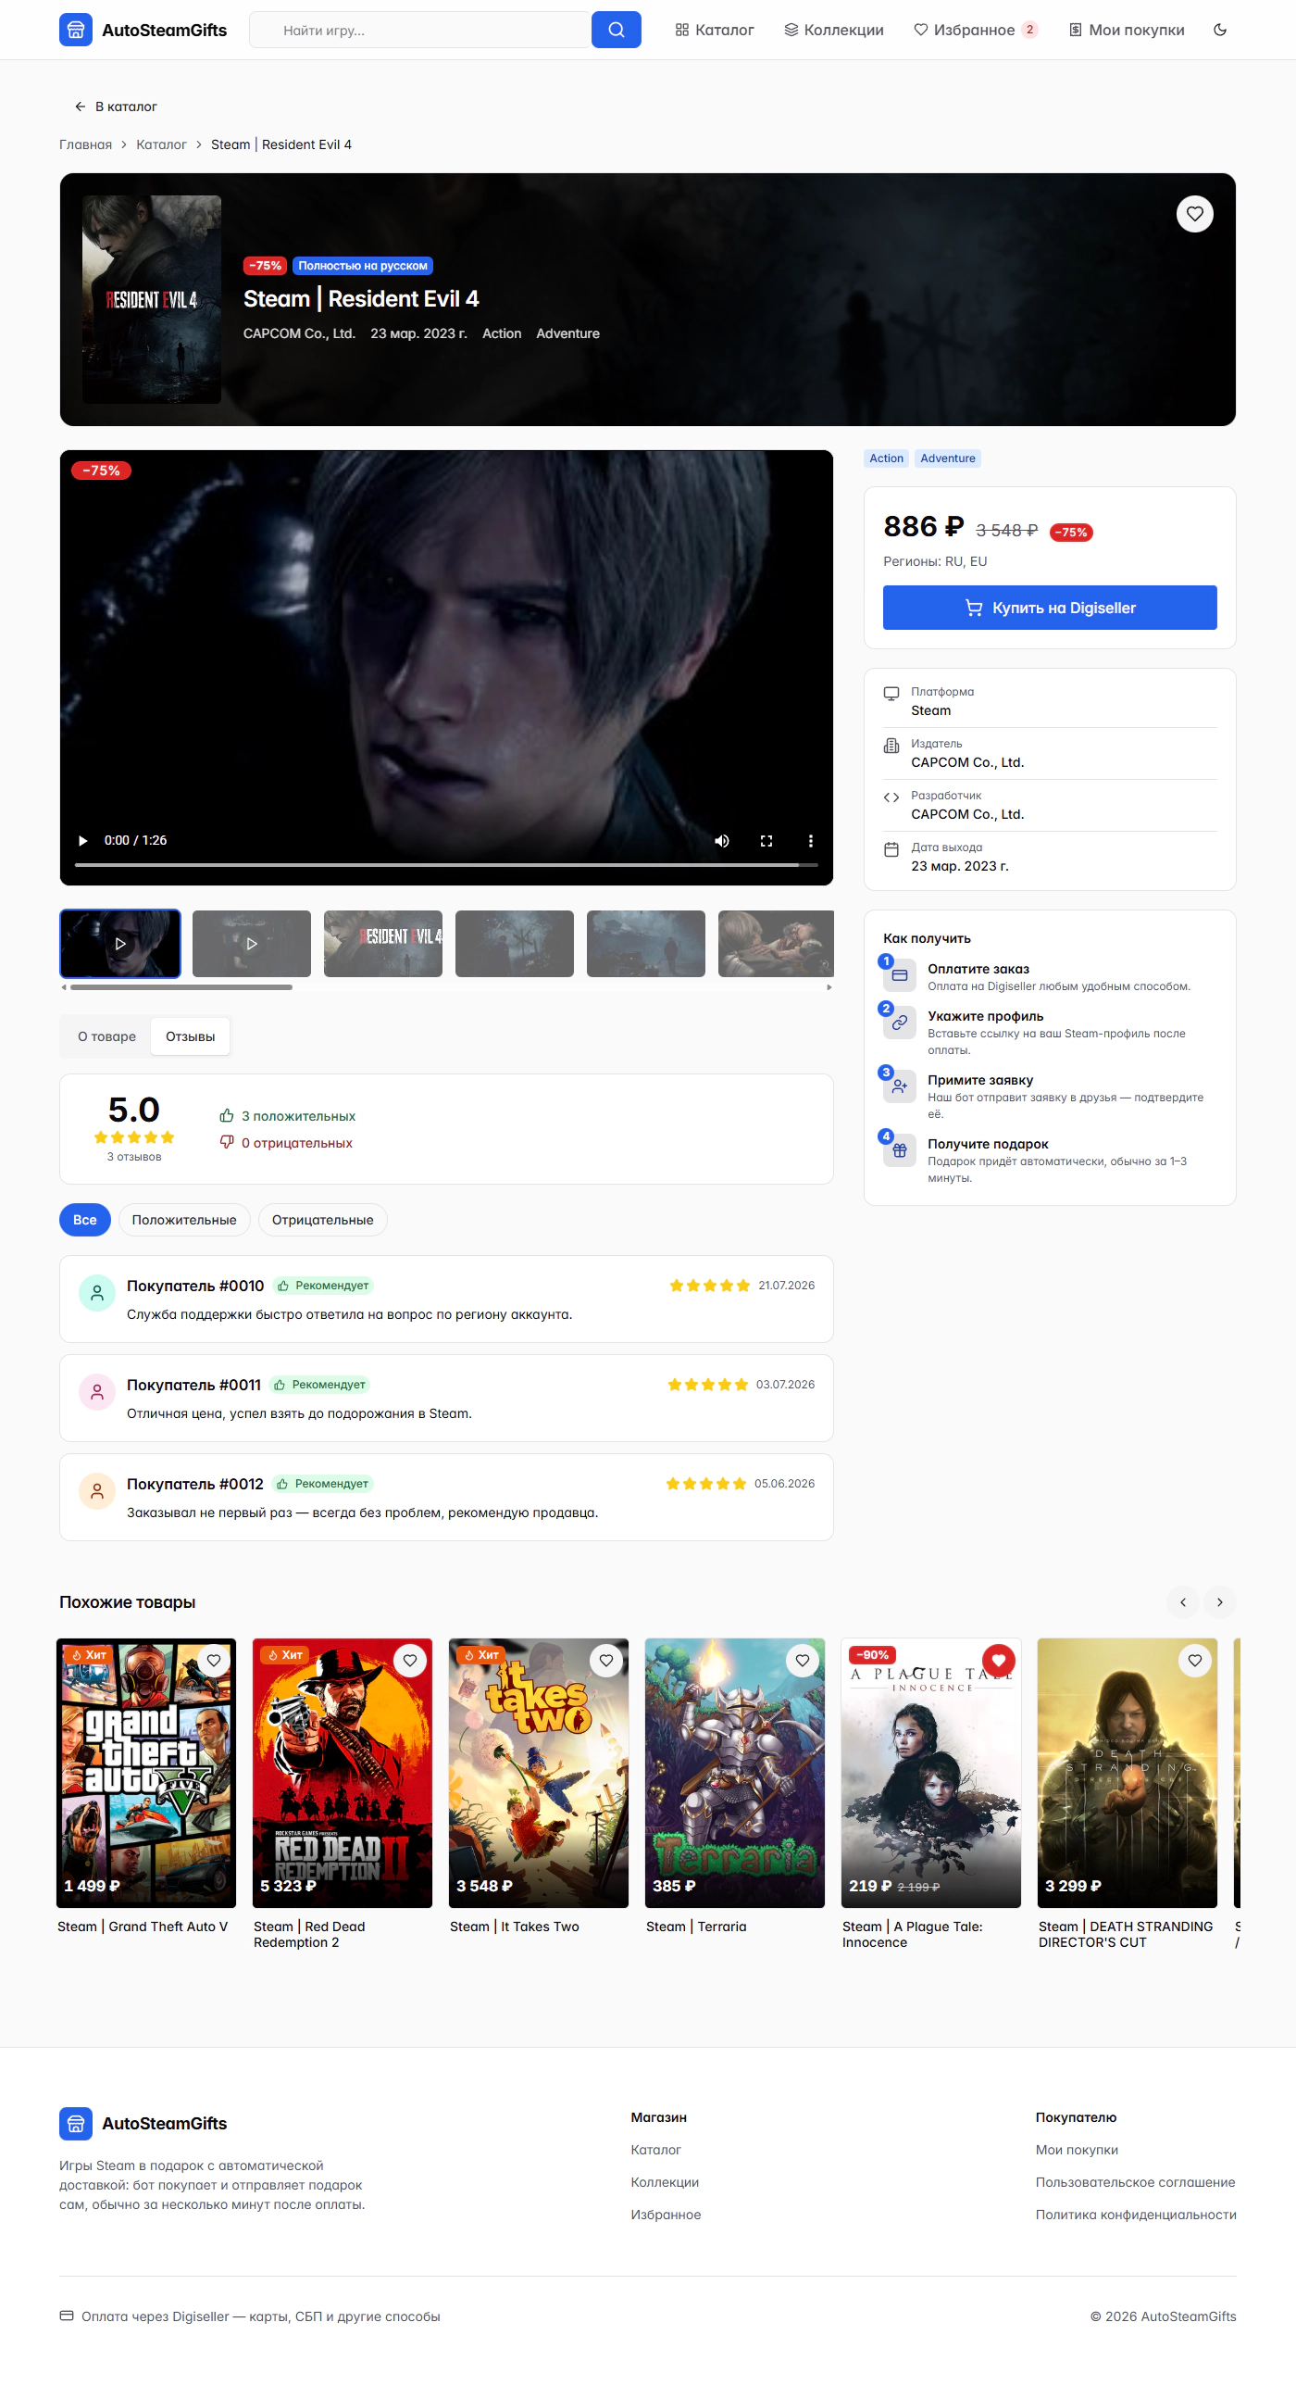Screen dimensions: 1296x2385
Task: Click the Каталог breadcrumb
Action: 161,144
